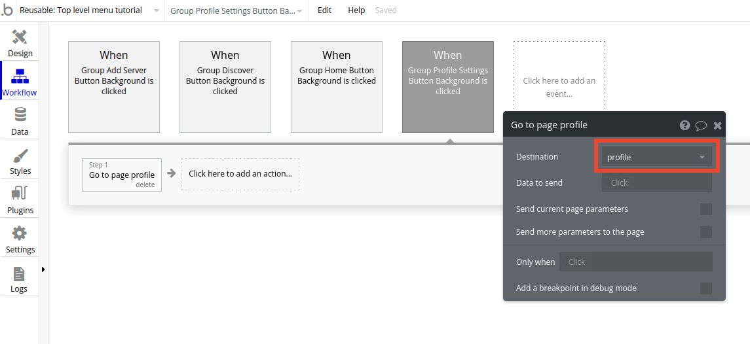
Task: Open the Settings gear icon
Action: pos(20,233)
